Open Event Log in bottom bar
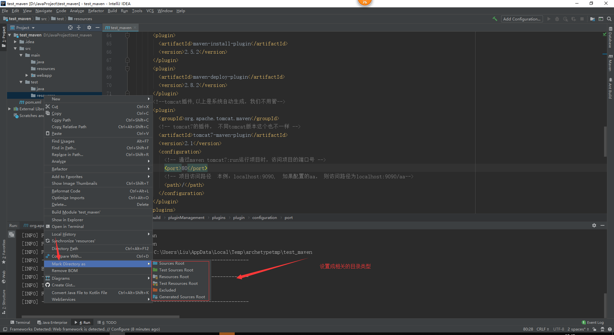Viewport: 614px width, 335px height. (x=593, y=323)
